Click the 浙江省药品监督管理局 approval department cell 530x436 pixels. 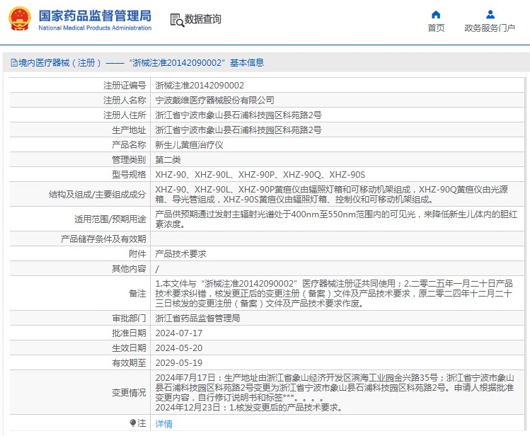click(197, 318)
